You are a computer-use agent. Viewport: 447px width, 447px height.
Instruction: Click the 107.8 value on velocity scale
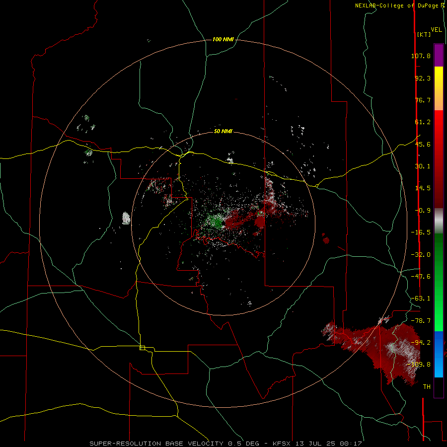pos(421,56)
